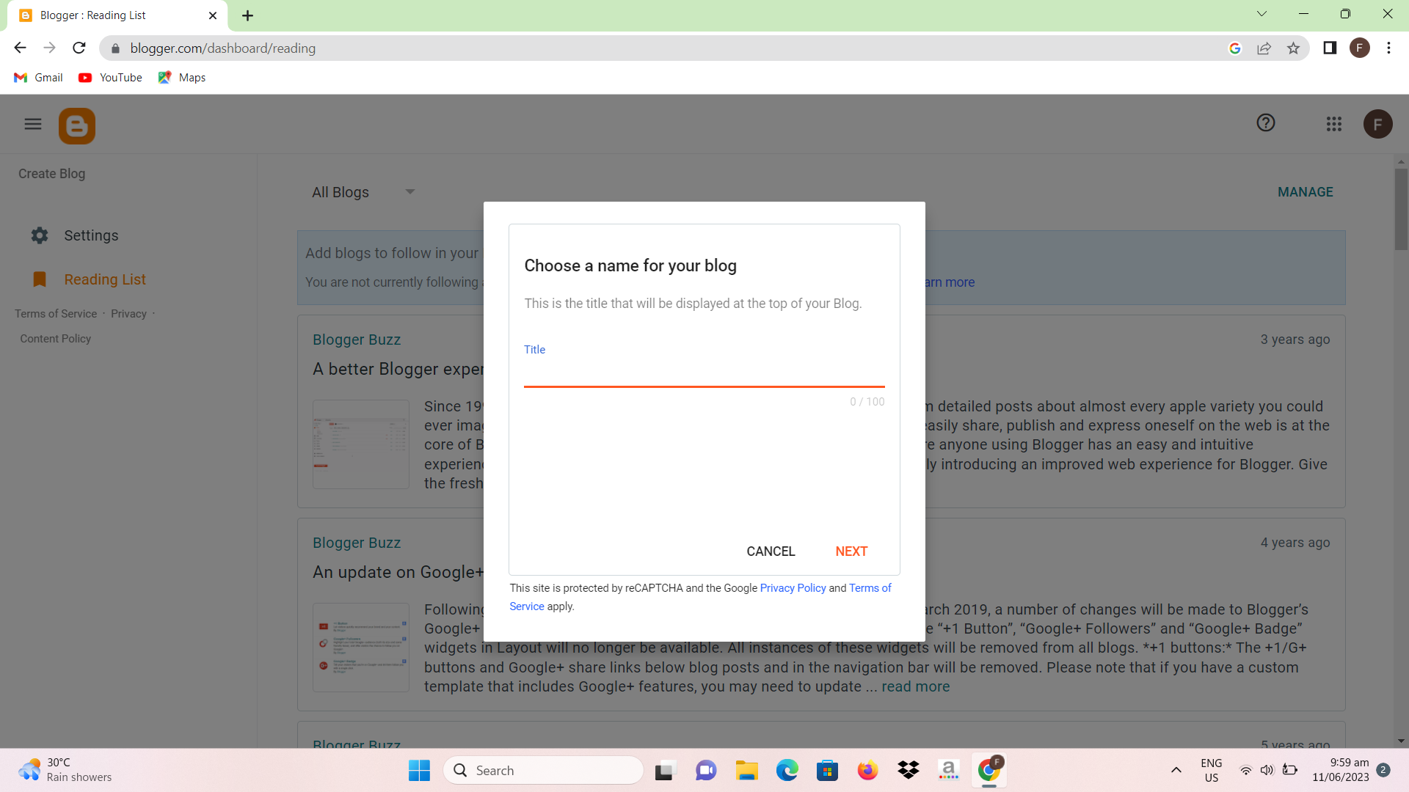
Task: Bookmark this tab with star icon
Action: (1293, 48)
